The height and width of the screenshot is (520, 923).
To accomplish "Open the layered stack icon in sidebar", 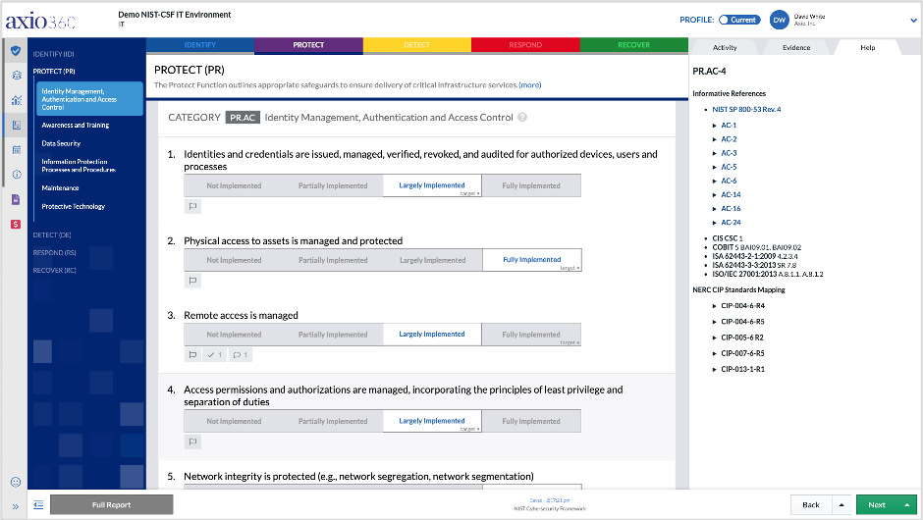I will [16, 76].
